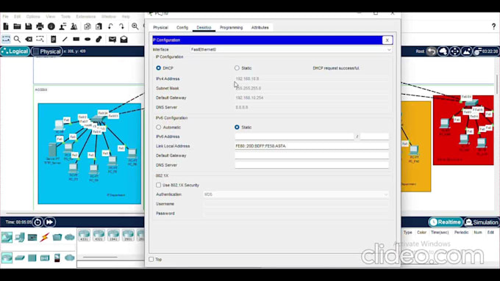Image resolution: width=500 pixels, height=281 pixels.
Task: Click the Open folder icon in main toolbar
Action: click(17, 26)
